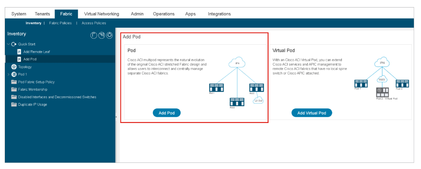The height and width of the screenshot is (169, 421).
Task: Select Add Remote Leaf in tree
Action: (x=37, y=52)
